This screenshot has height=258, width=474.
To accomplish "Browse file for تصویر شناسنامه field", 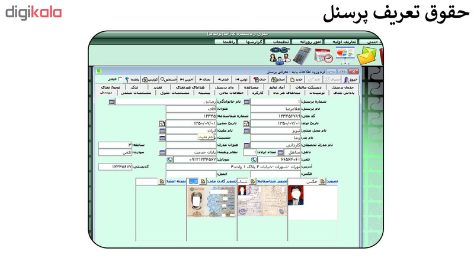I will coord(253,181).
